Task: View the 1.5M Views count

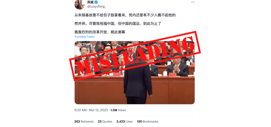Action: pyautogui.click(x=118, y=110)
